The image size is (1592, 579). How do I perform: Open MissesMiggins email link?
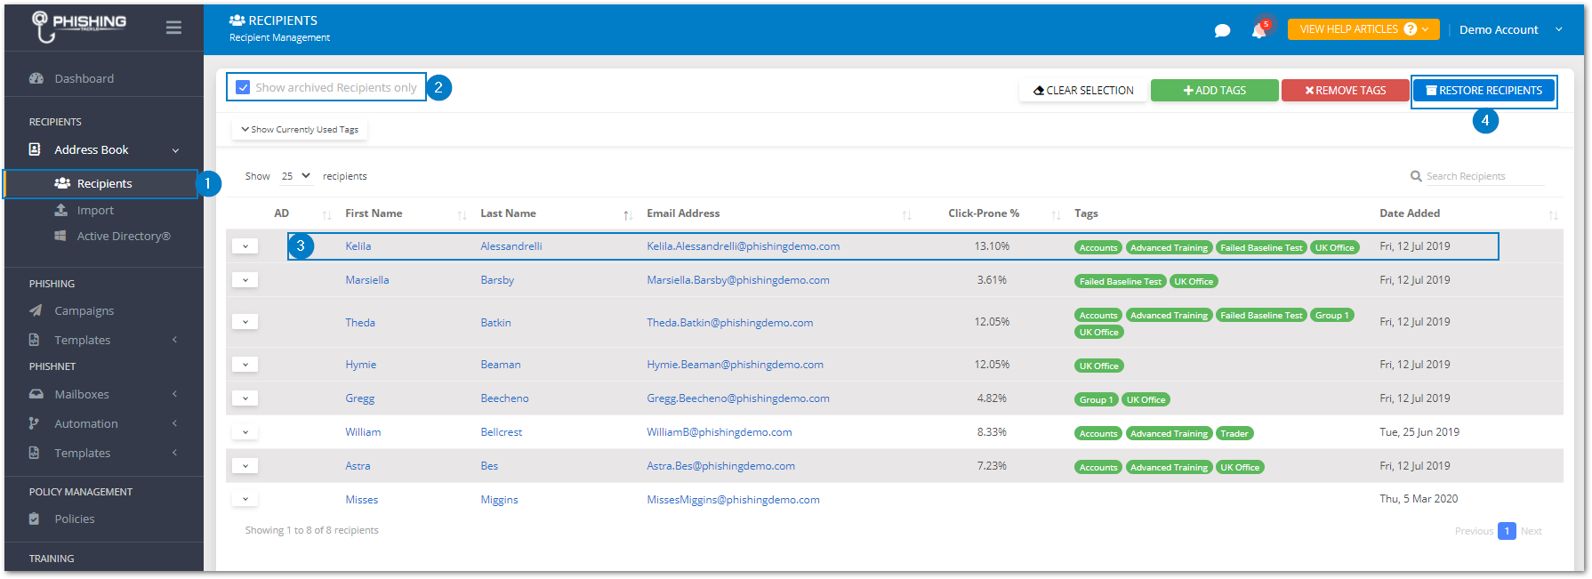coord(734,500)
